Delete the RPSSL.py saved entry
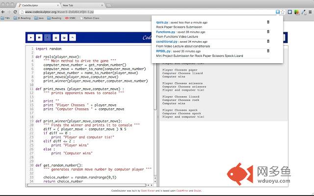The height and width of the screenshot is (196, 314). tap(268, 51)
